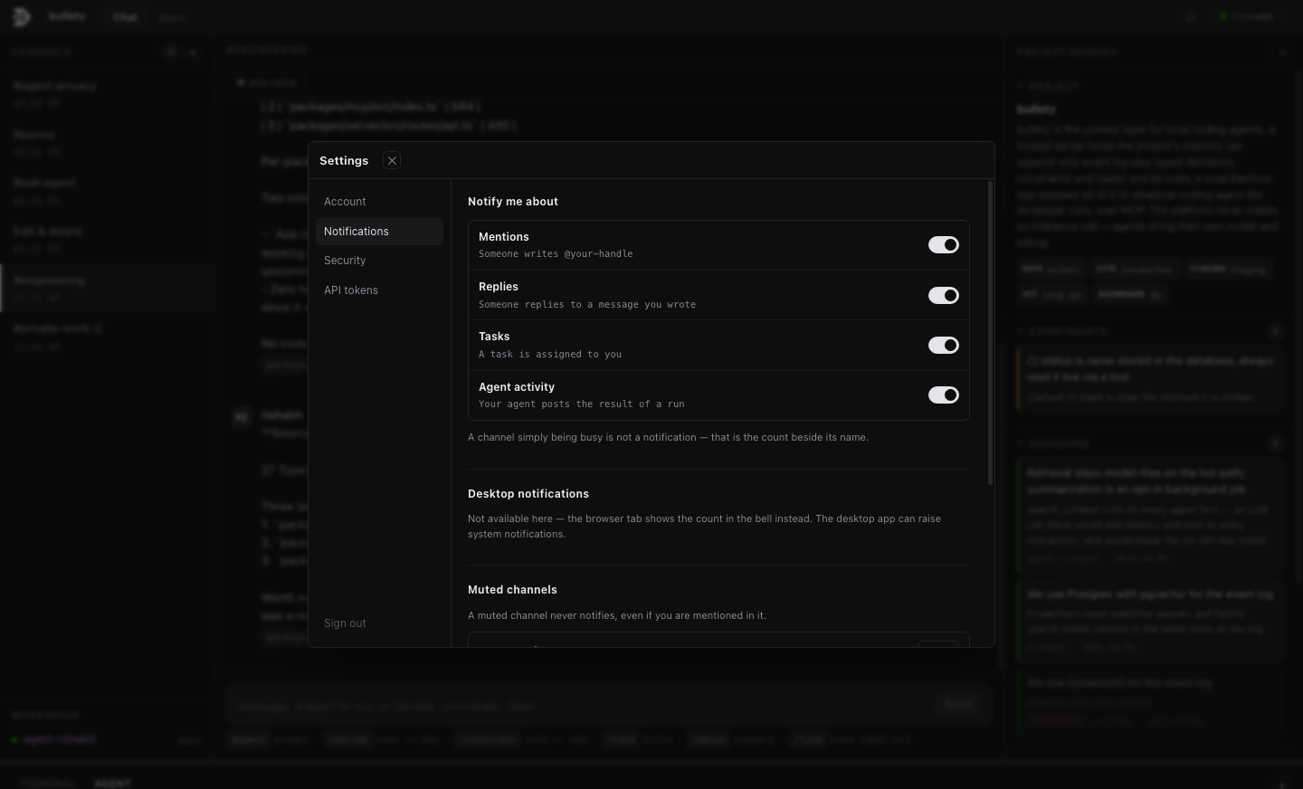
Task: Toggle Tasks notifications off
Action: click(x=943, y=345)
